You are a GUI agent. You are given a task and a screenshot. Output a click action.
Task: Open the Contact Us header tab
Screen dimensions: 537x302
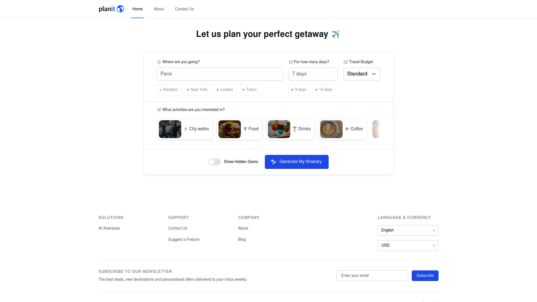pyautogui.click(x=184, y=9)
